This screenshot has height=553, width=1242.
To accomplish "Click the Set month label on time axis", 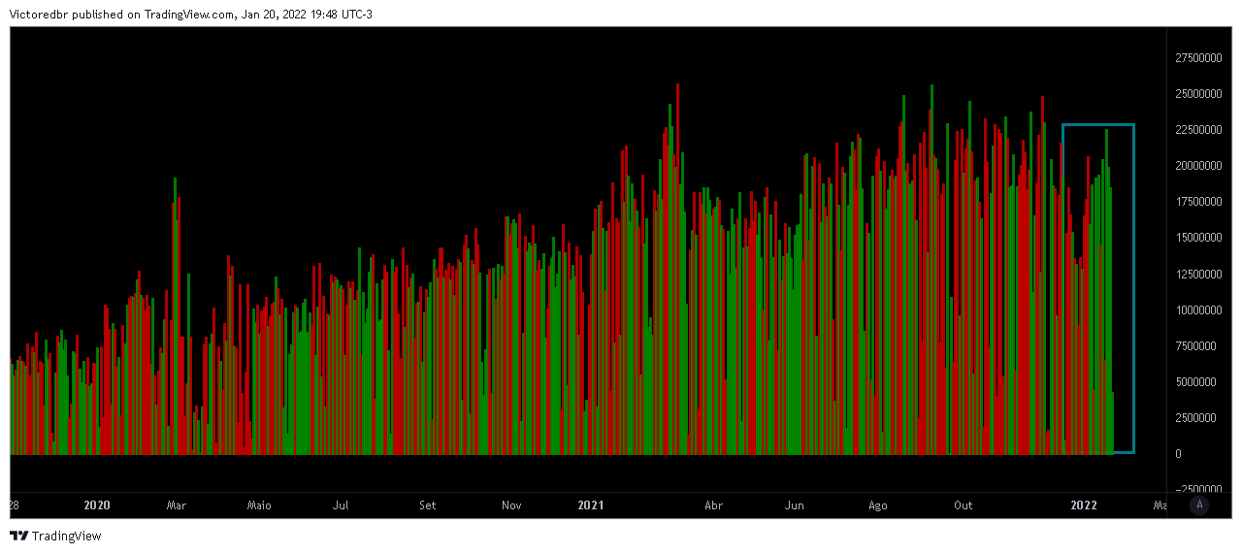I will (428, 505).
